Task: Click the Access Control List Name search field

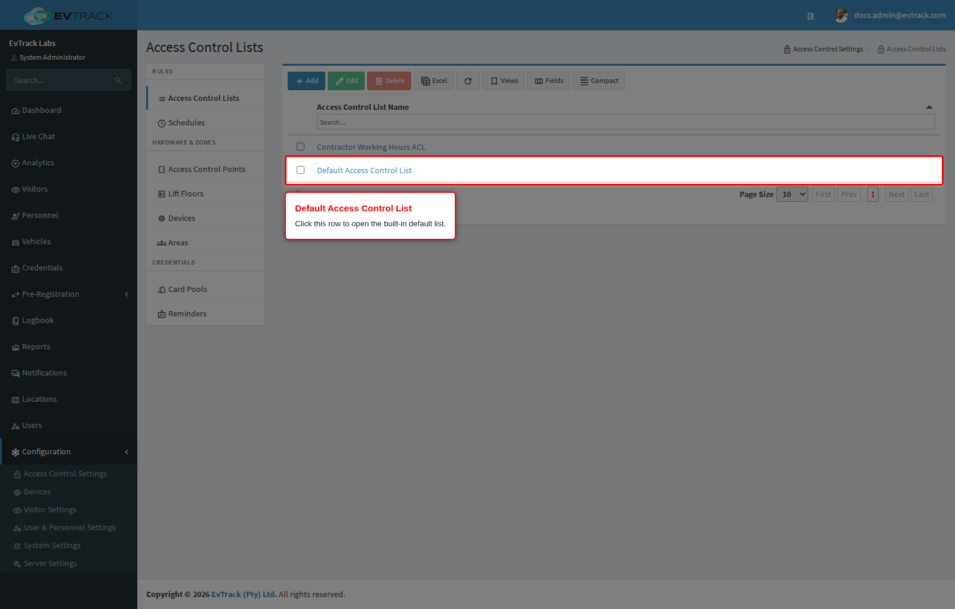Action: coord(626,122)
